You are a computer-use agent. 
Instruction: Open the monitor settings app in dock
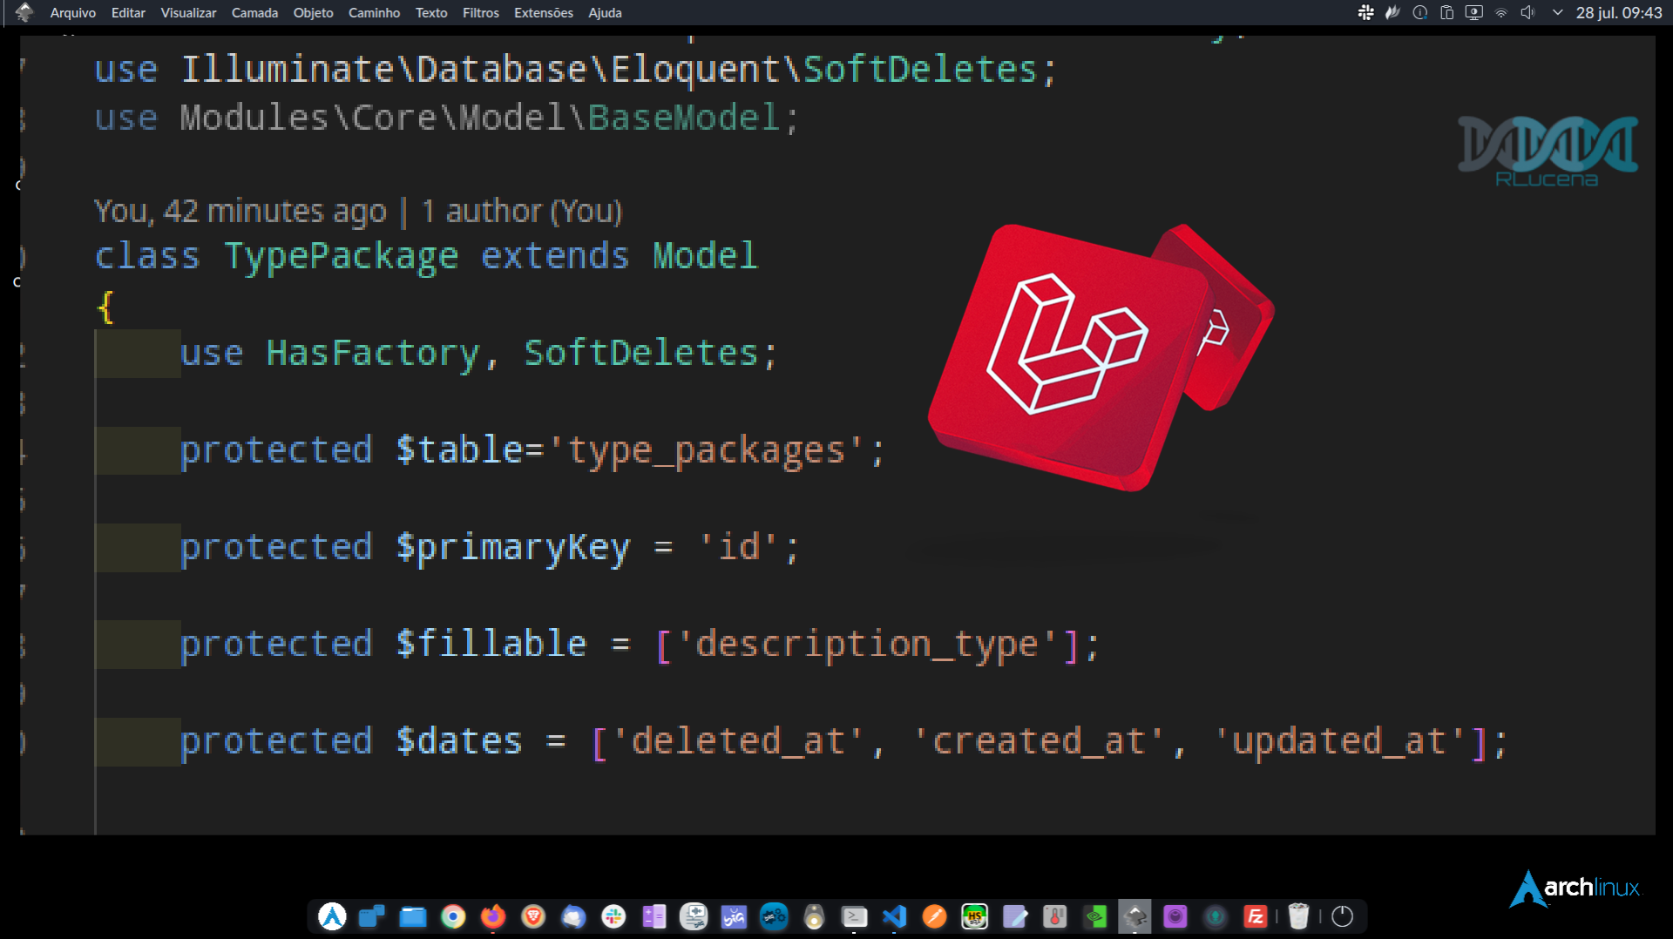[x=694, y=916]
